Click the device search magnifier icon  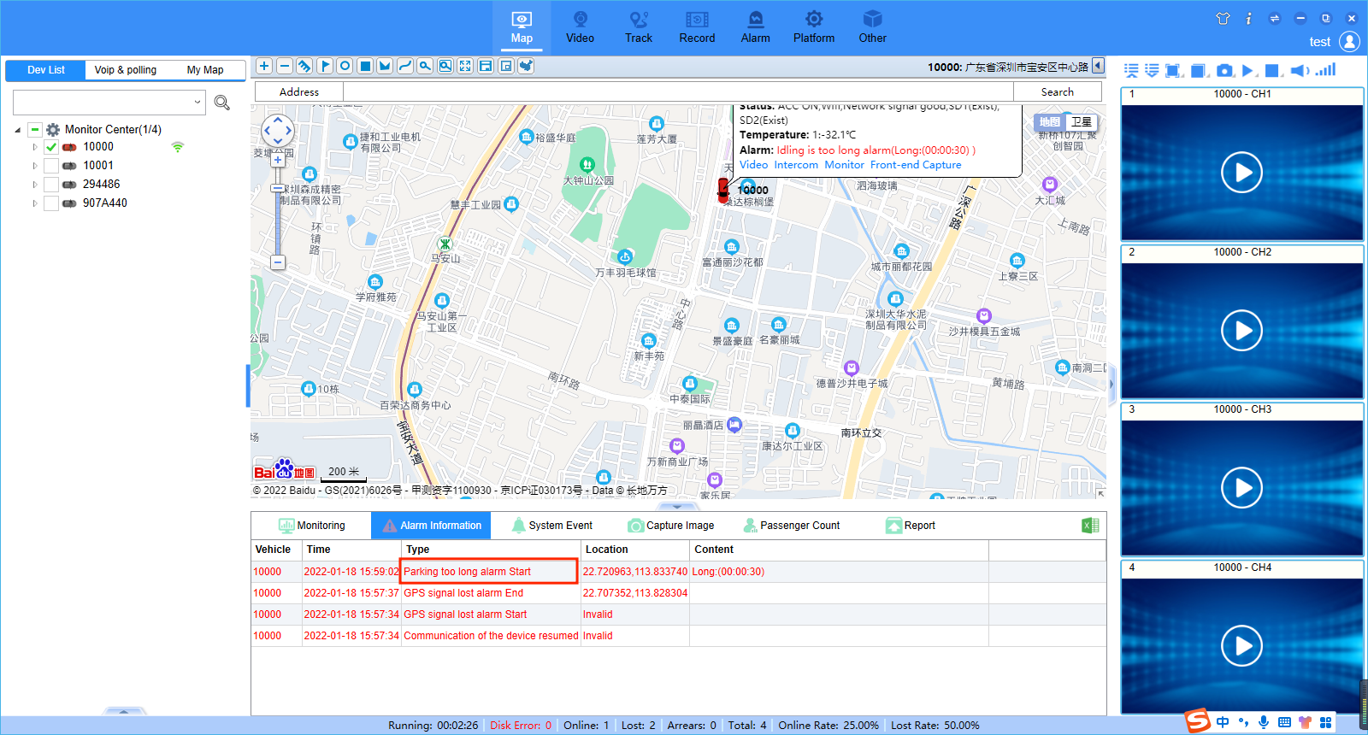[x=222, y=103]
